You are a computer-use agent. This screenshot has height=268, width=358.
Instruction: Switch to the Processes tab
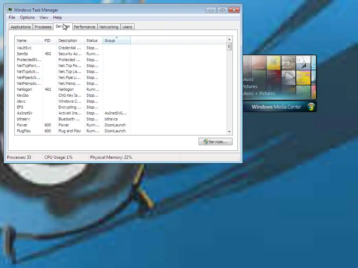click(x=43, y=27)
